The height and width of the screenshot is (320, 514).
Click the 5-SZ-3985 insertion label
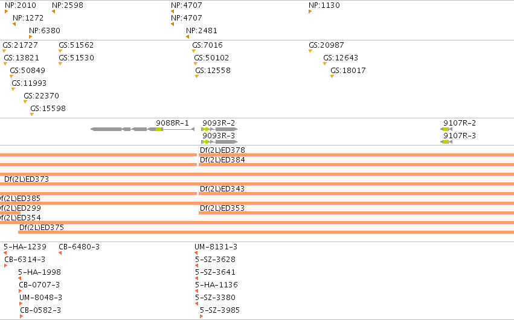[x=220, y=310]
